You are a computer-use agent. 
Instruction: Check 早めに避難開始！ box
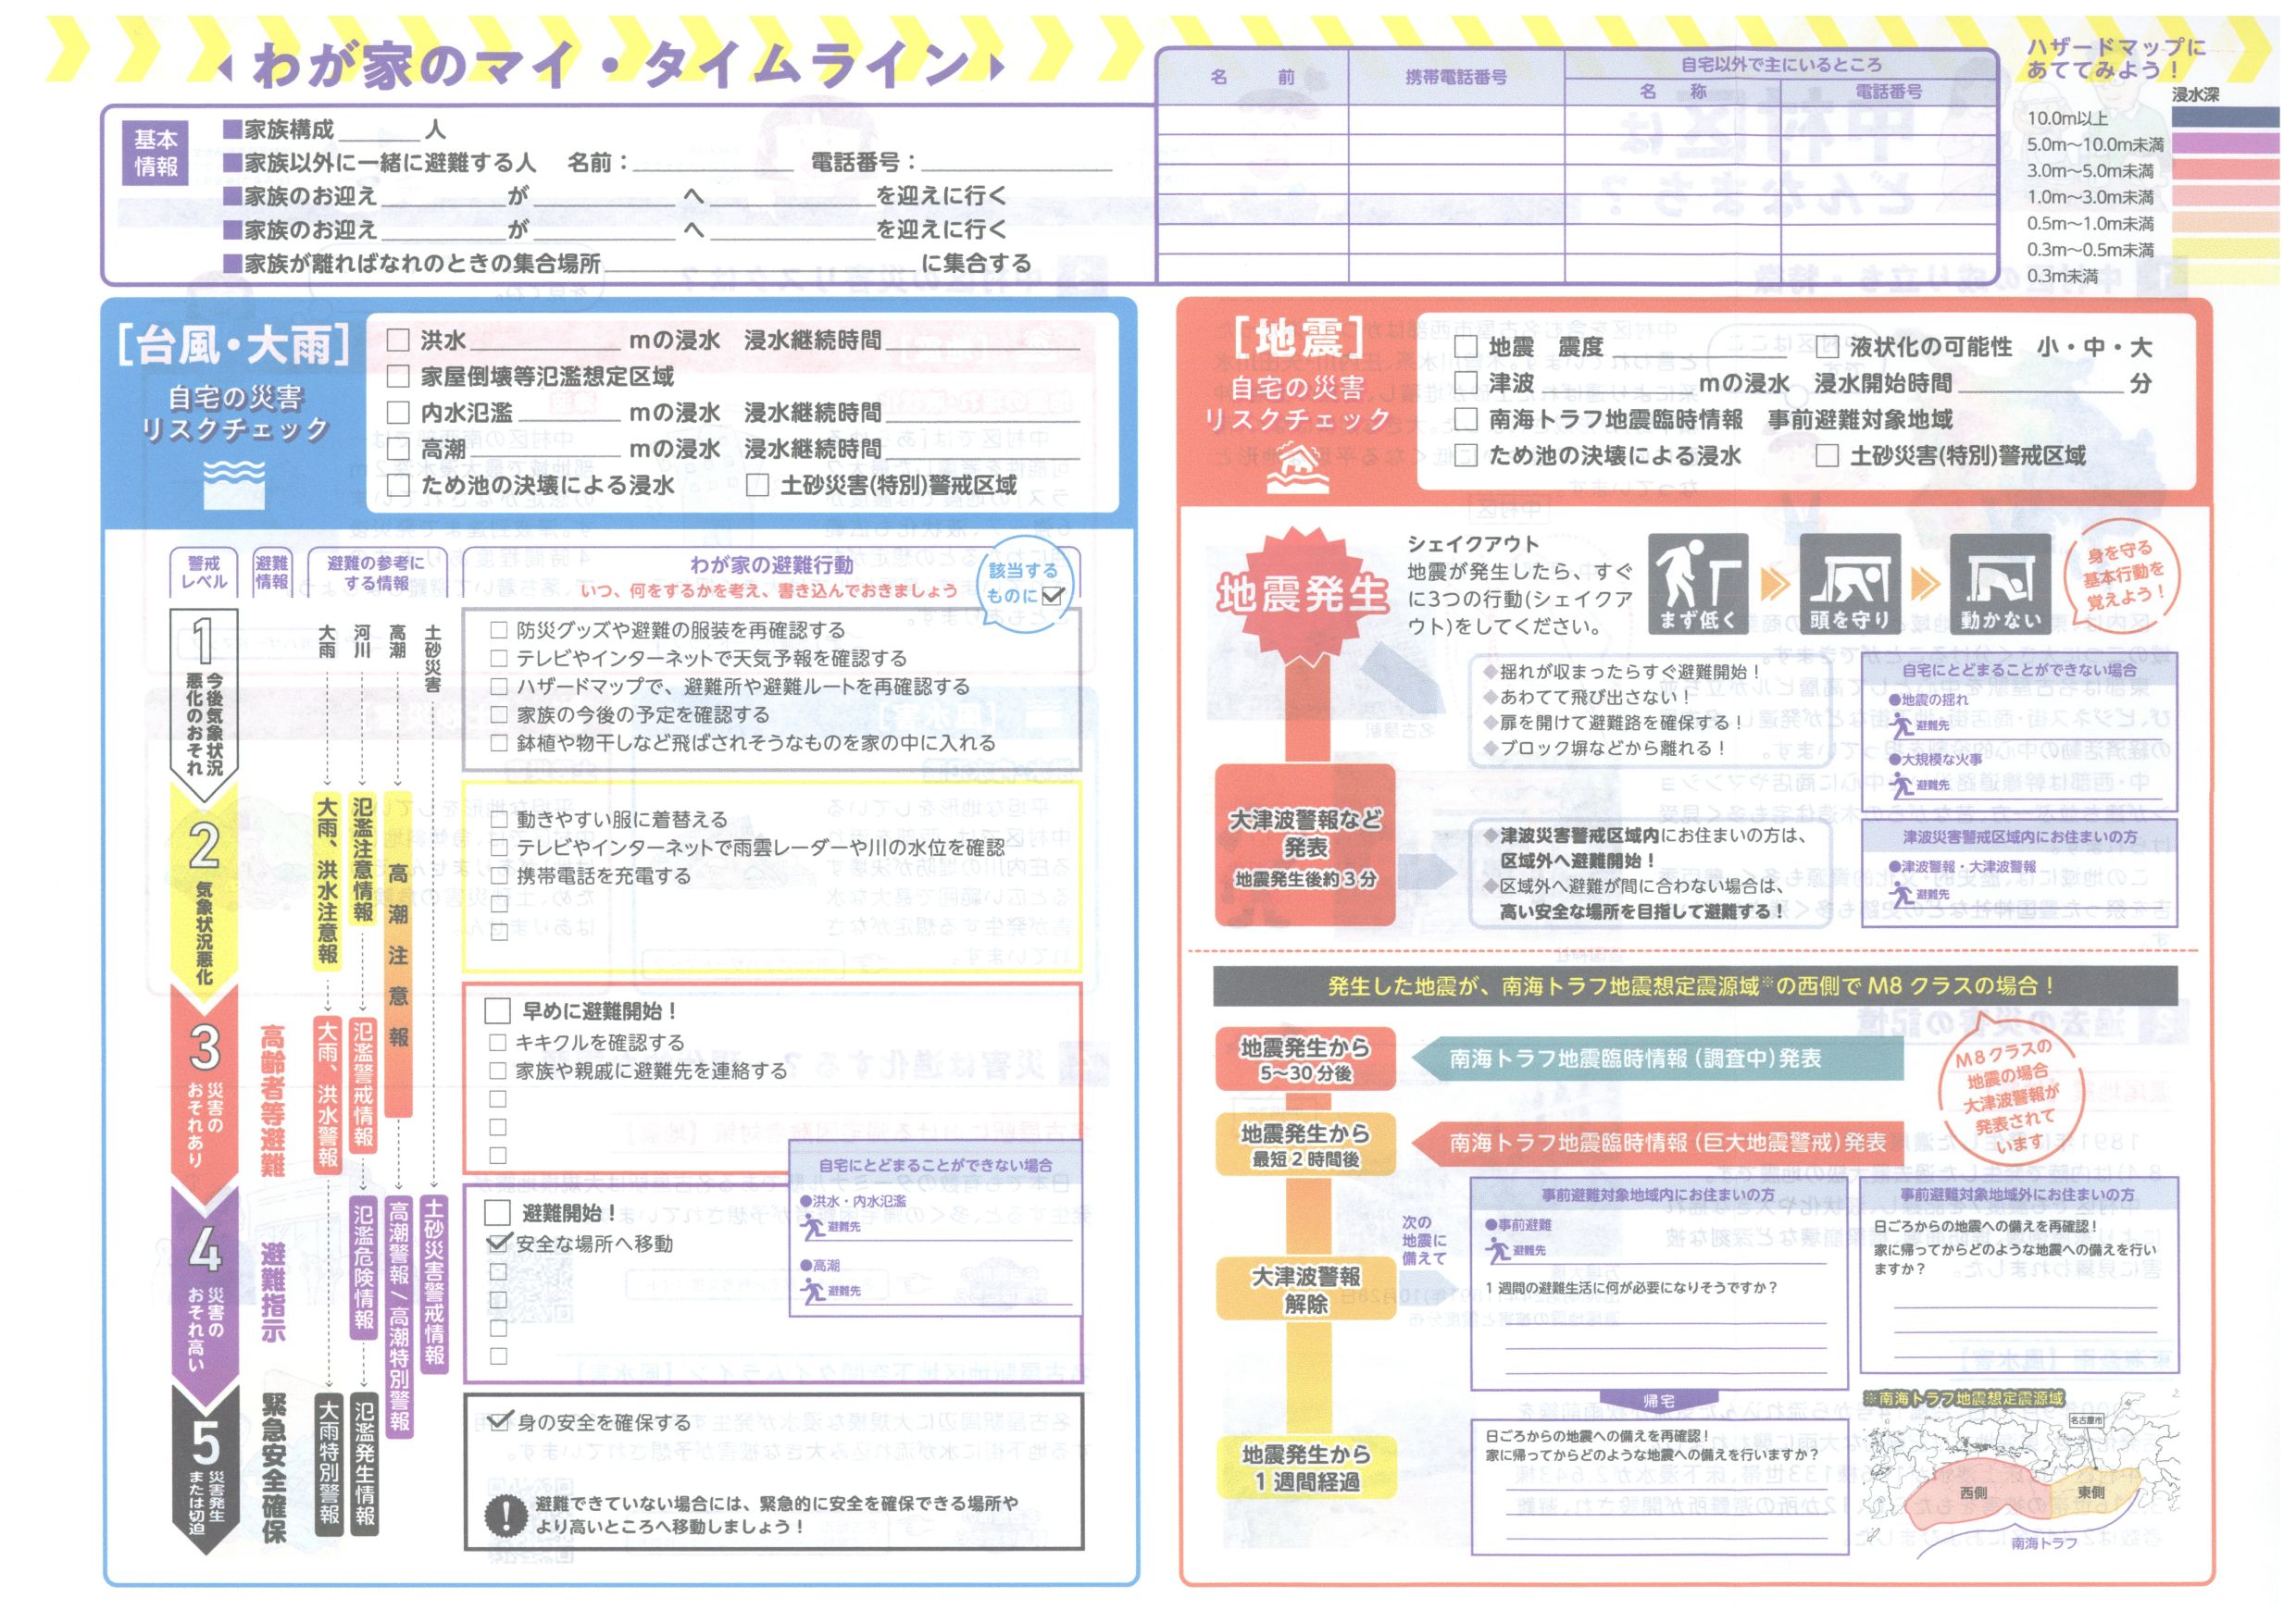[497, 1010]
